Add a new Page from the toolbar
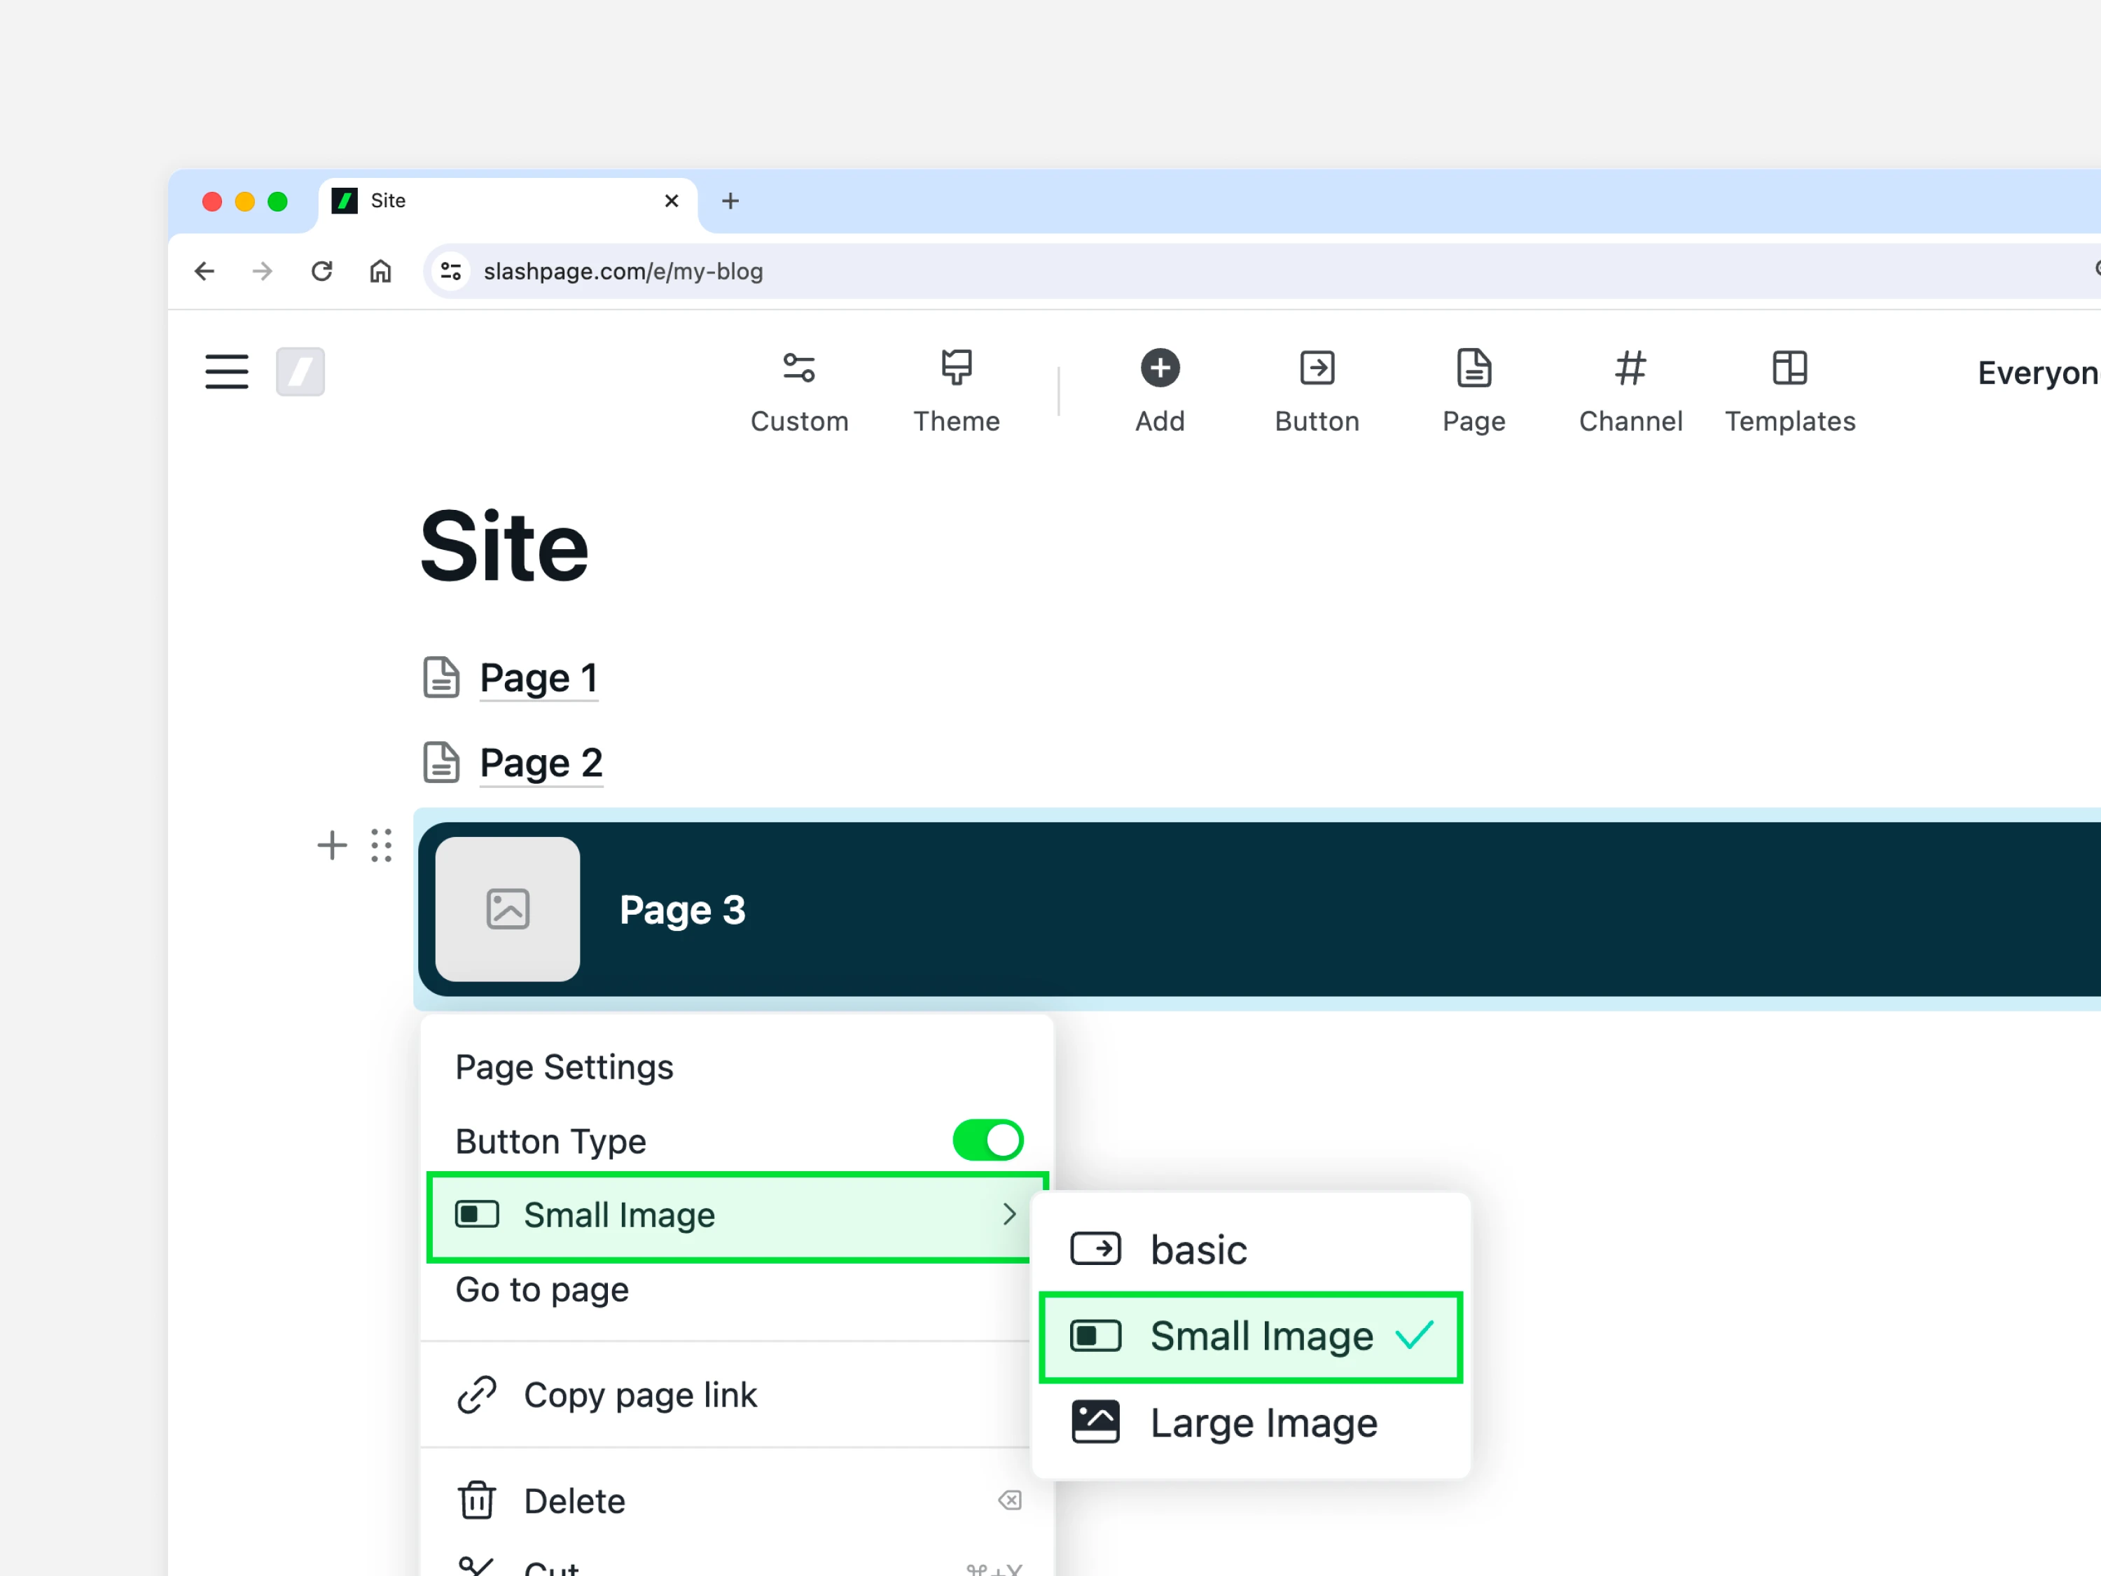This screenshot has height=1576, width=2101. point(1474,392)
